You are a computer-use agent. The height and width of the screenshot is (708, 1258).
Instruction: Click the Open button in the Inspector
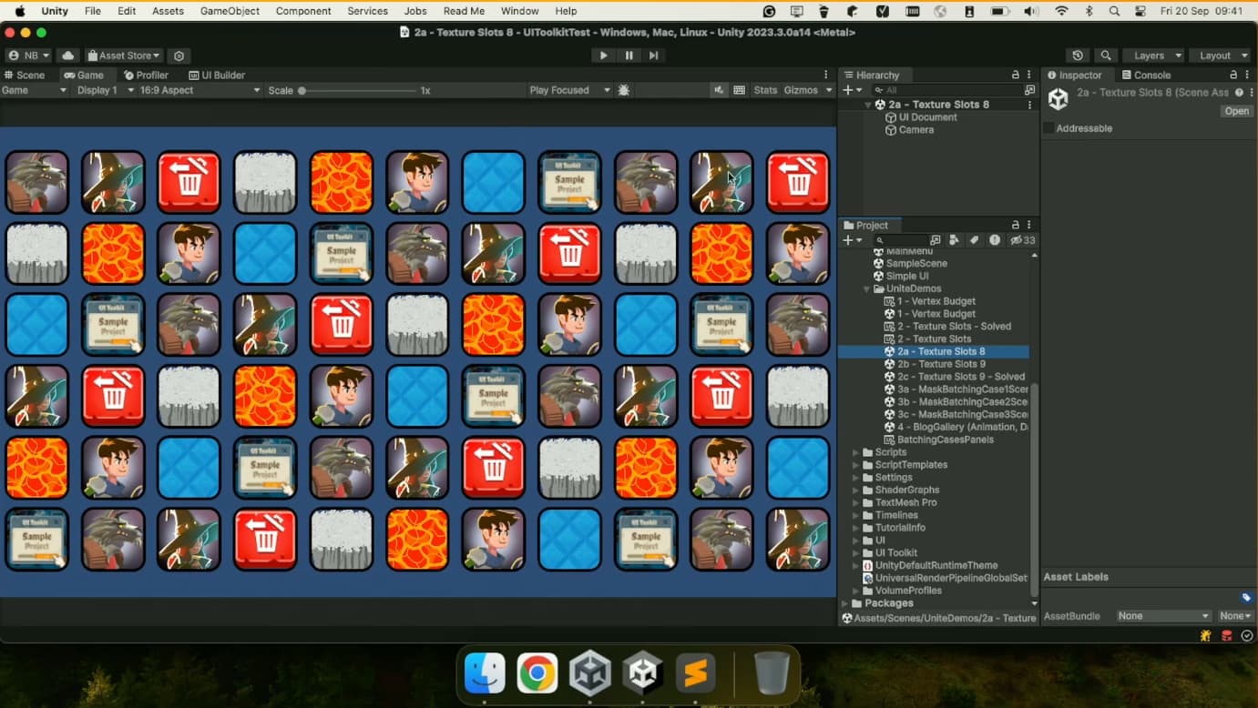pyautogui.click(x=1235, y=110)
